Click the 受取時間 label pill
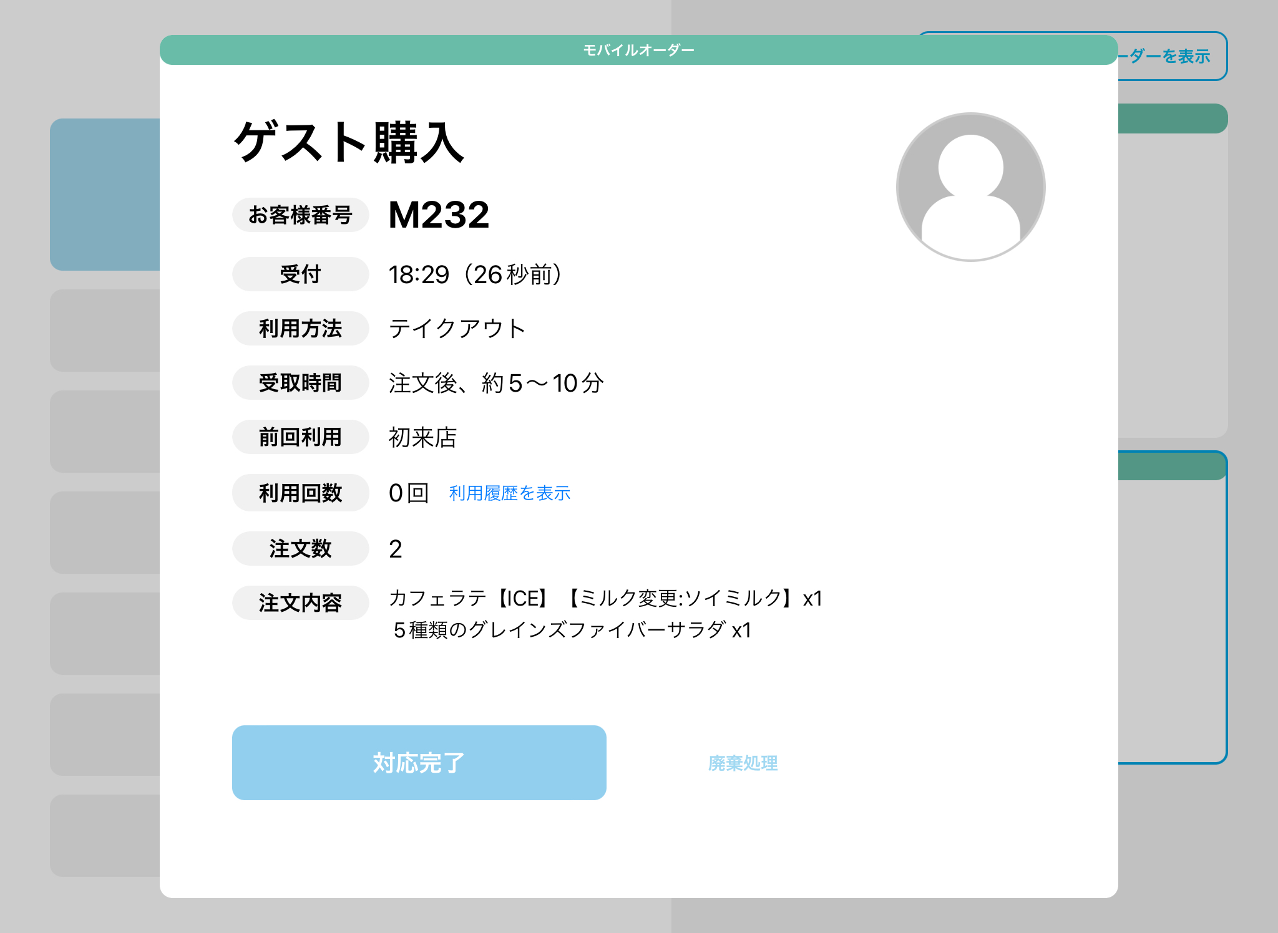The height and width of the screenshot is (933, 1278). coord(300,383)
